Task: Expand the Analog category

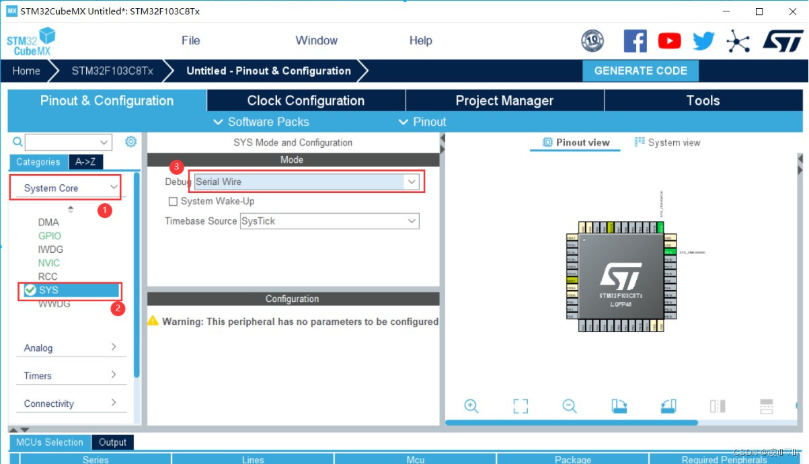Action: click(x=71, y=348)
